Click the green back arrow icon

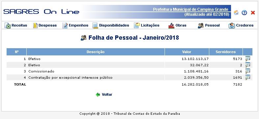[x=98, y=95]
